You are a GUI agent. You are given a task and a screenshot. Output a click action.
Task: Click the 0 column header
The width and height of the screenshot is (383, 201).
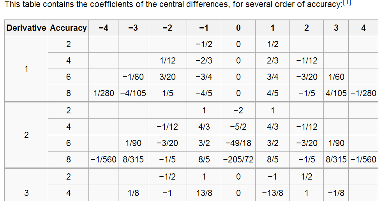click(238, 28)
